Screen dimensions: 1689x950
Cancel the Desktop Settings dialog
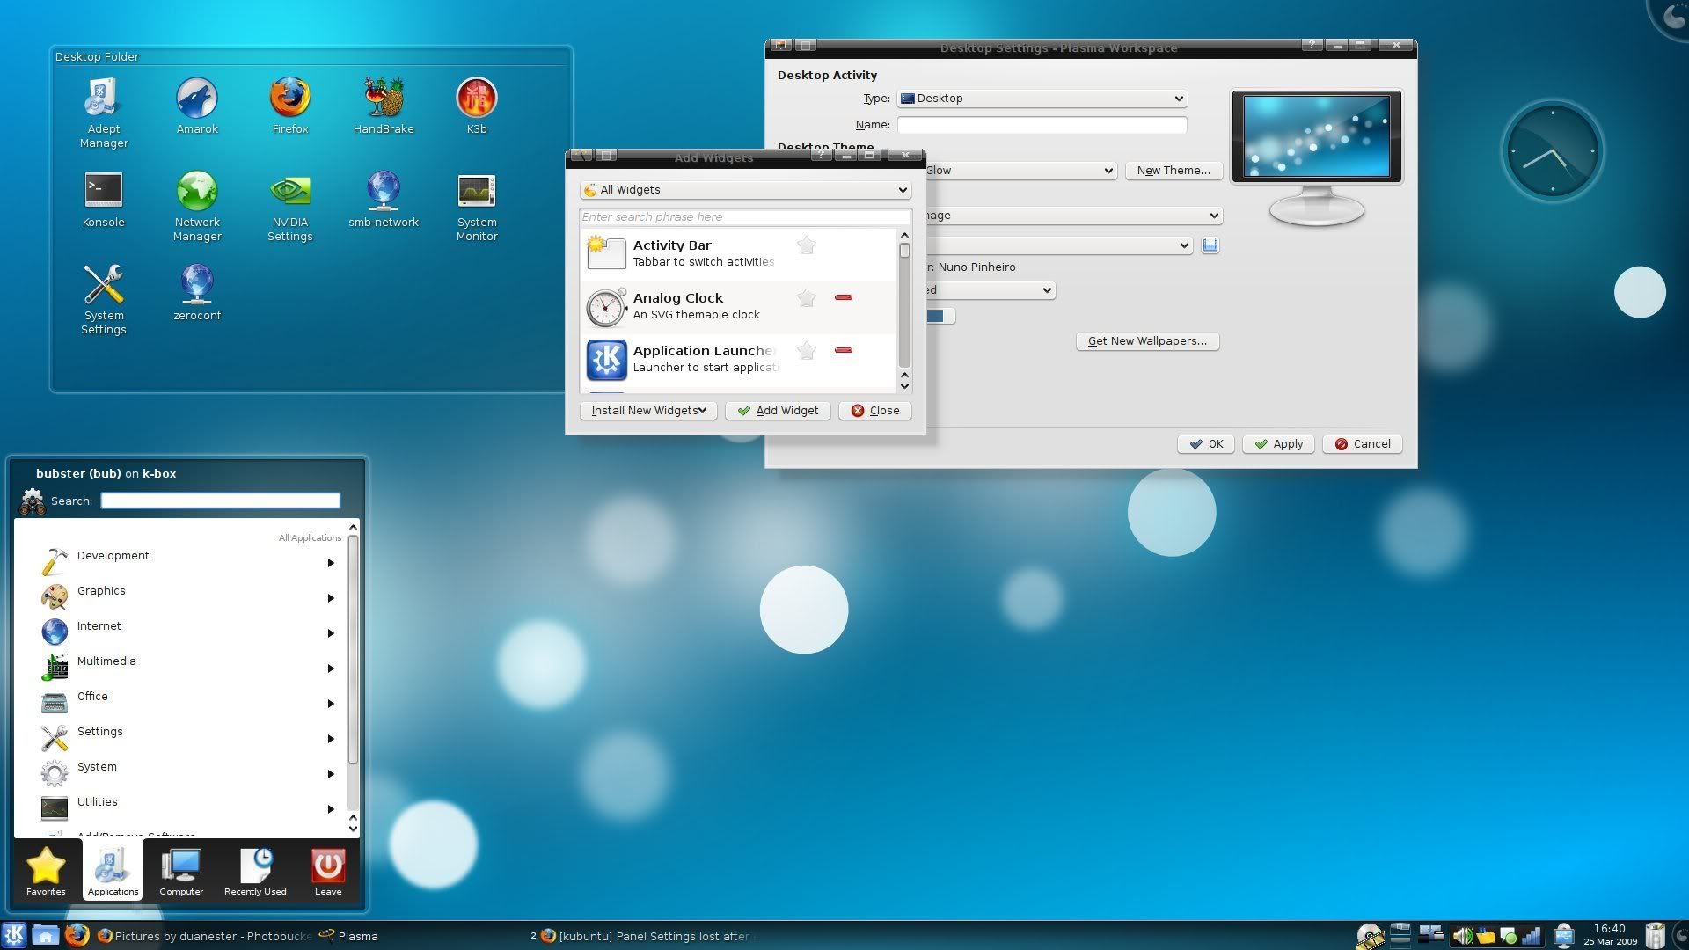point(1362,444)
